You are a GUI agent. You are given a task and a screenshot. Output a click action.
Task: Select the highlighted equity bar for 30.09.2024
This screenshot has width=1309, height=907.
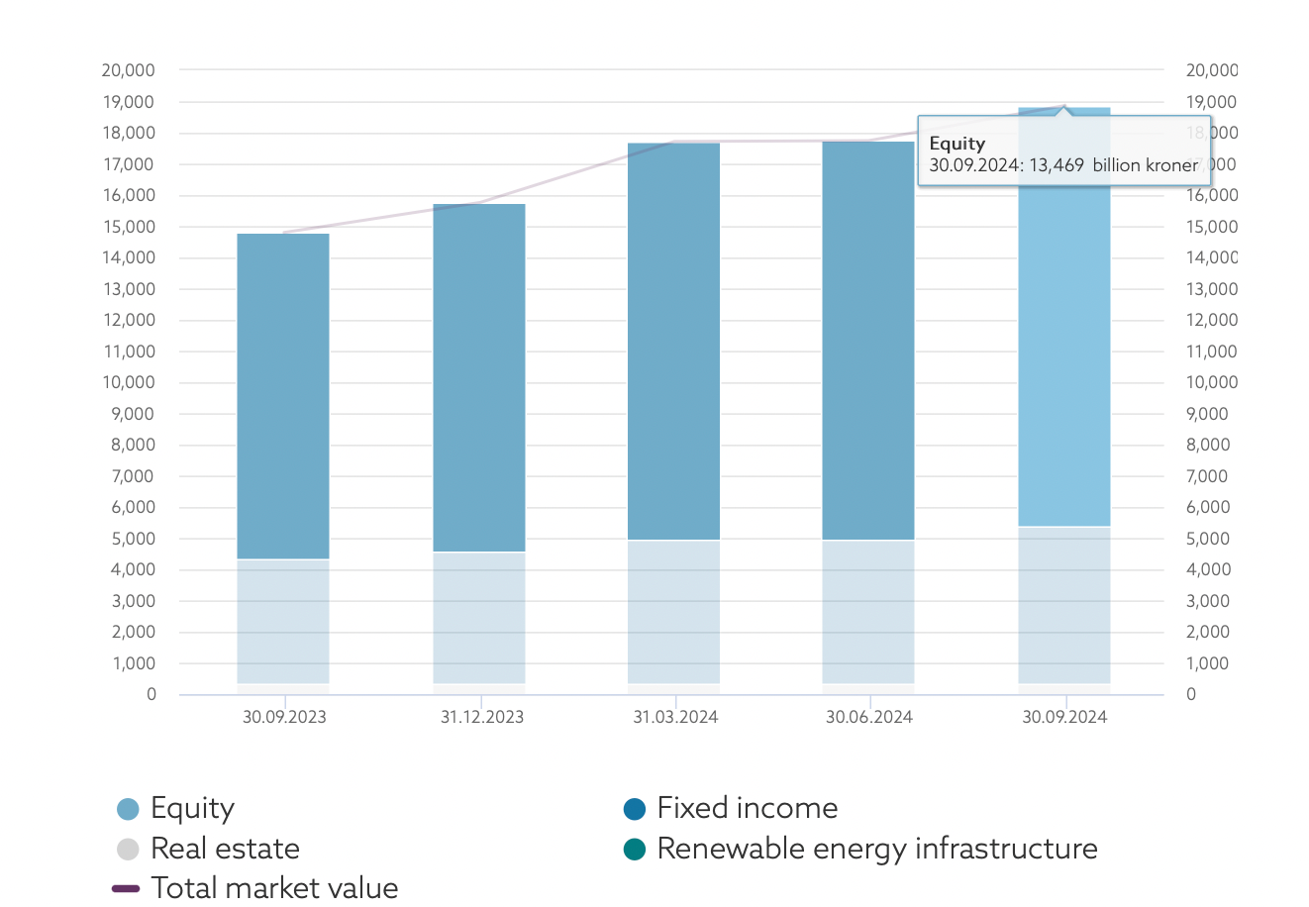1064,317
